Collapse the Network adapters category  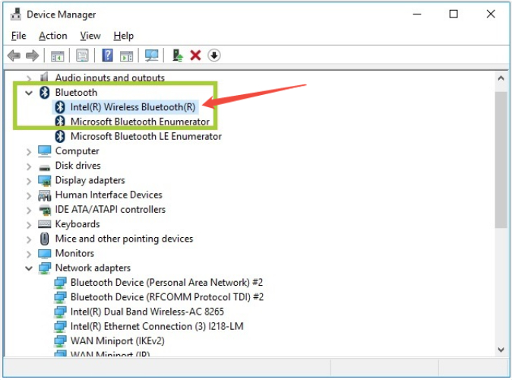point(29,268)
